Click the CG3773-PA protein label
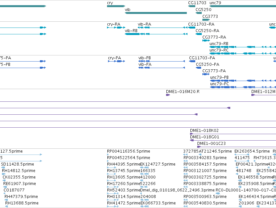 [x=214, y=71]
